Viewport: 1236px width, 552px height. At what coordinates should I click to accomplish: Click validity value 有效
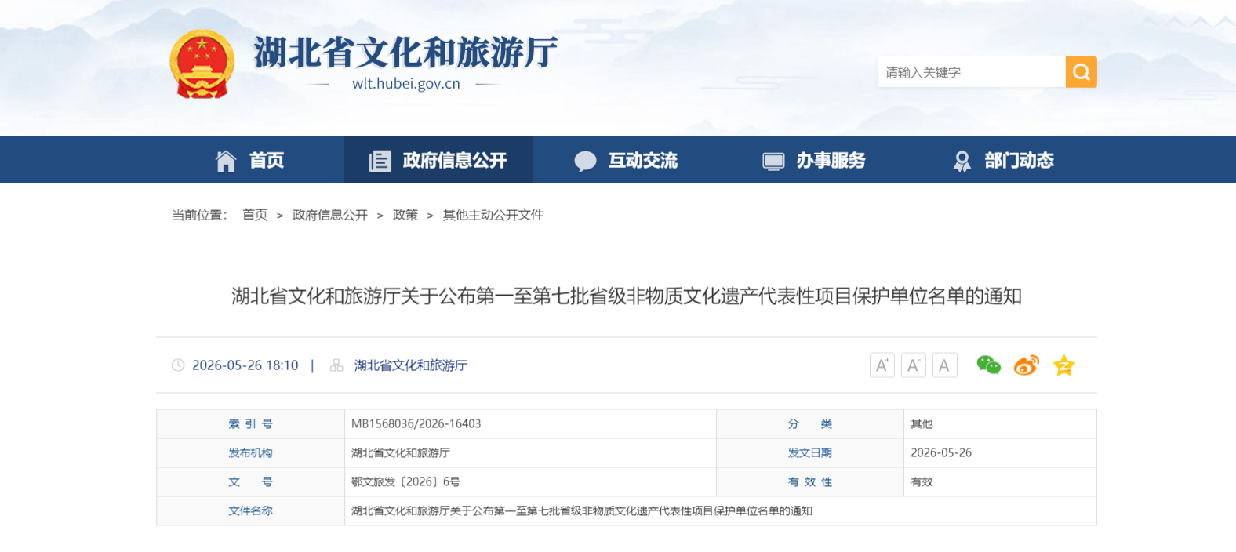(x=922, y=482)
